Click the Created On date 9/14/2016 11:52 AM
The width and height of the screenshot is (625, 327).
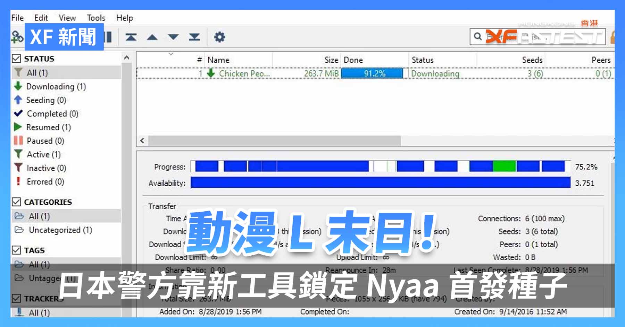pos(533,312)
